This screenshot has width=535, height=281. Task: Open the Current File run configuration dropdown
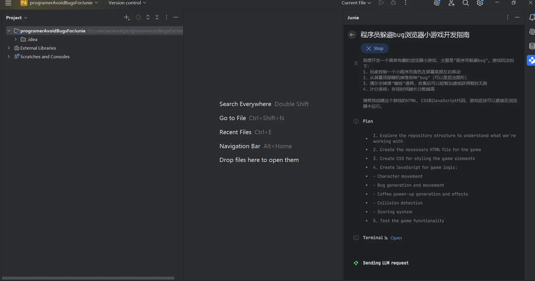pyautogui.click(x=356, y=3)
